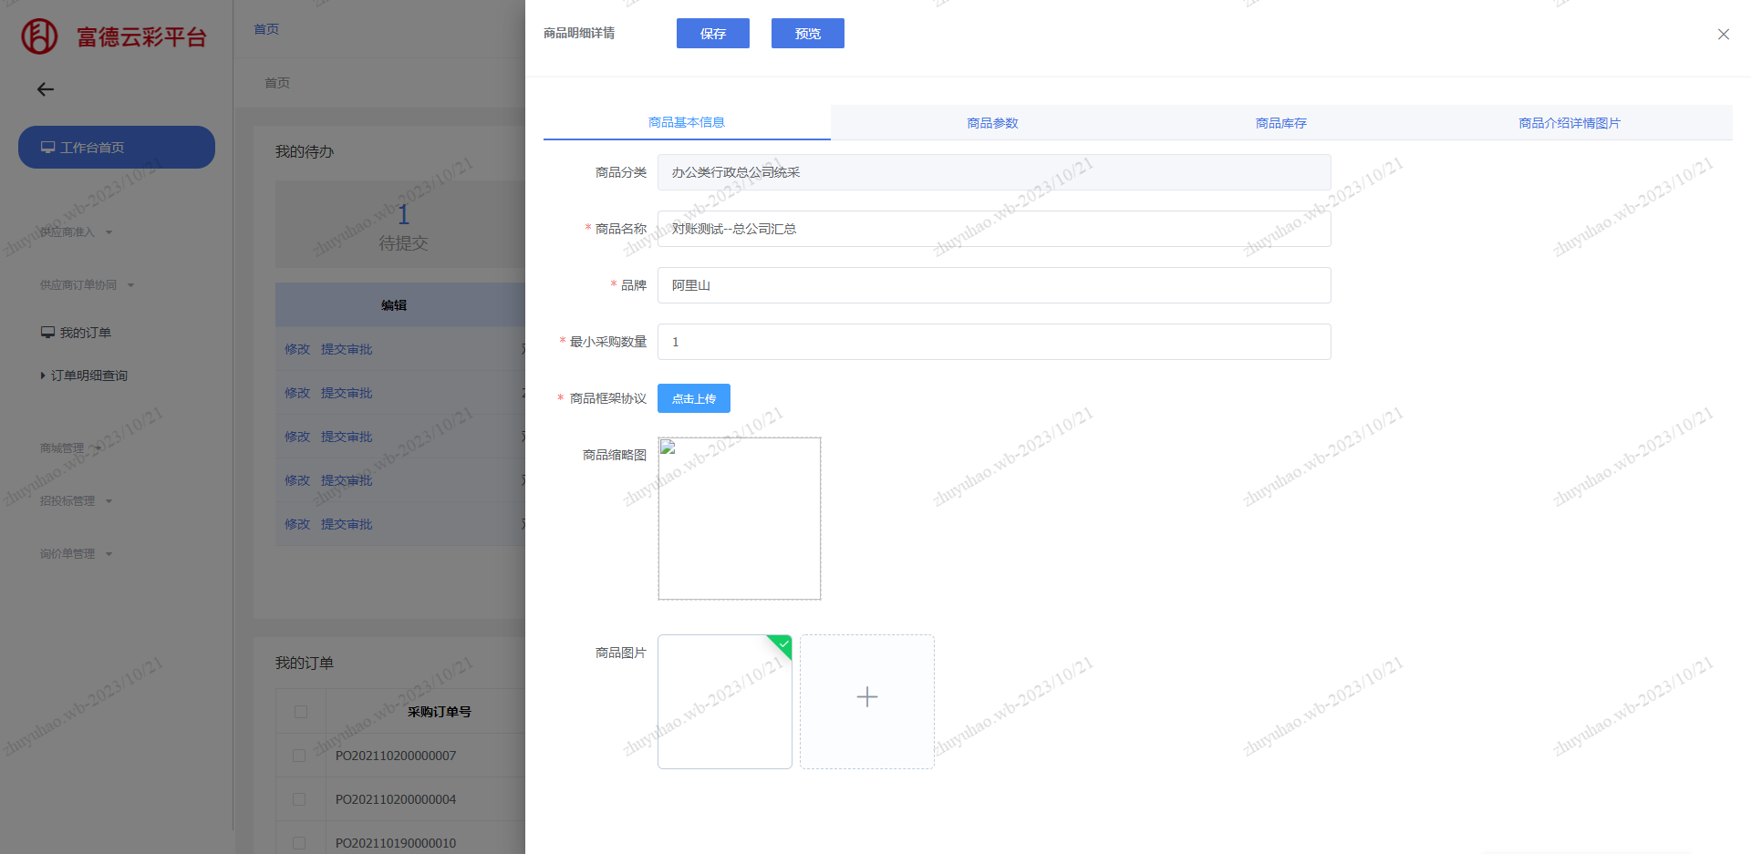1751x854 pixels.
Task: Check the box for PO202110190000010
Action: (x=299, y=843)
